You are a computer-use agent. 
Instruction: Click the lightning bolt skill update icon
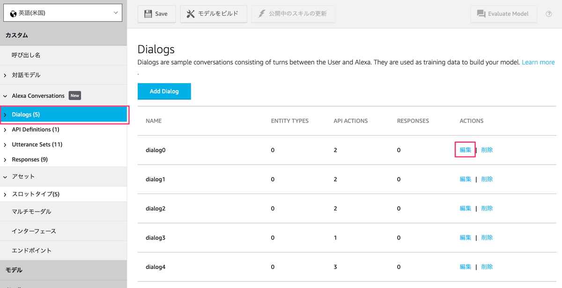[x=261, y=14]
